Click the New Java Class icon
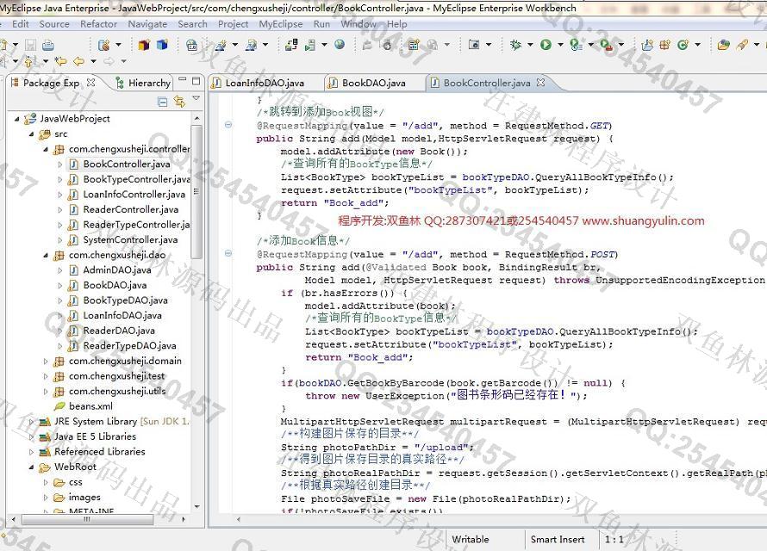Screen dimensions: 767x551 pos(683,45)
